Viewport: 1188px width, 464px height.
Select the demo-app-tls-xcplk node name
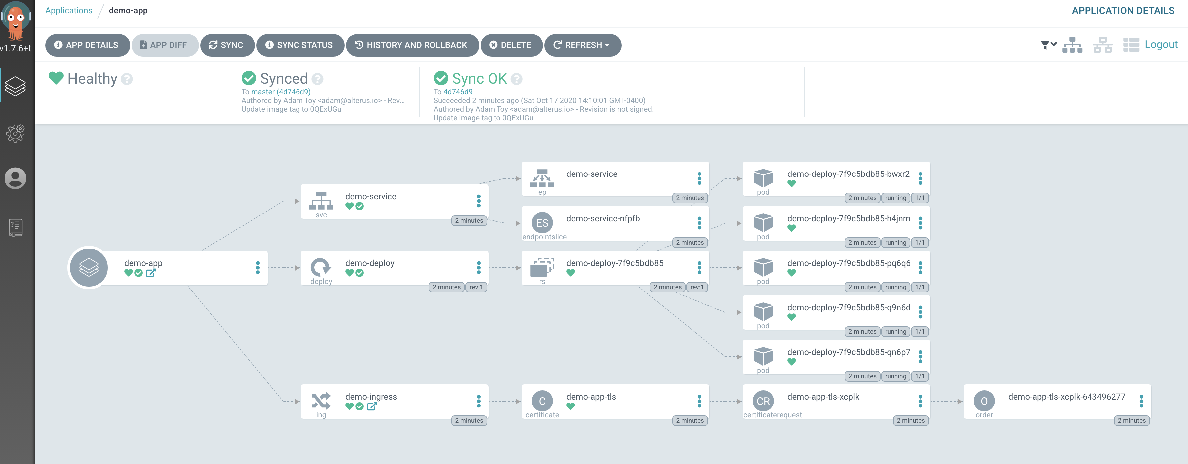pos(823,397)
